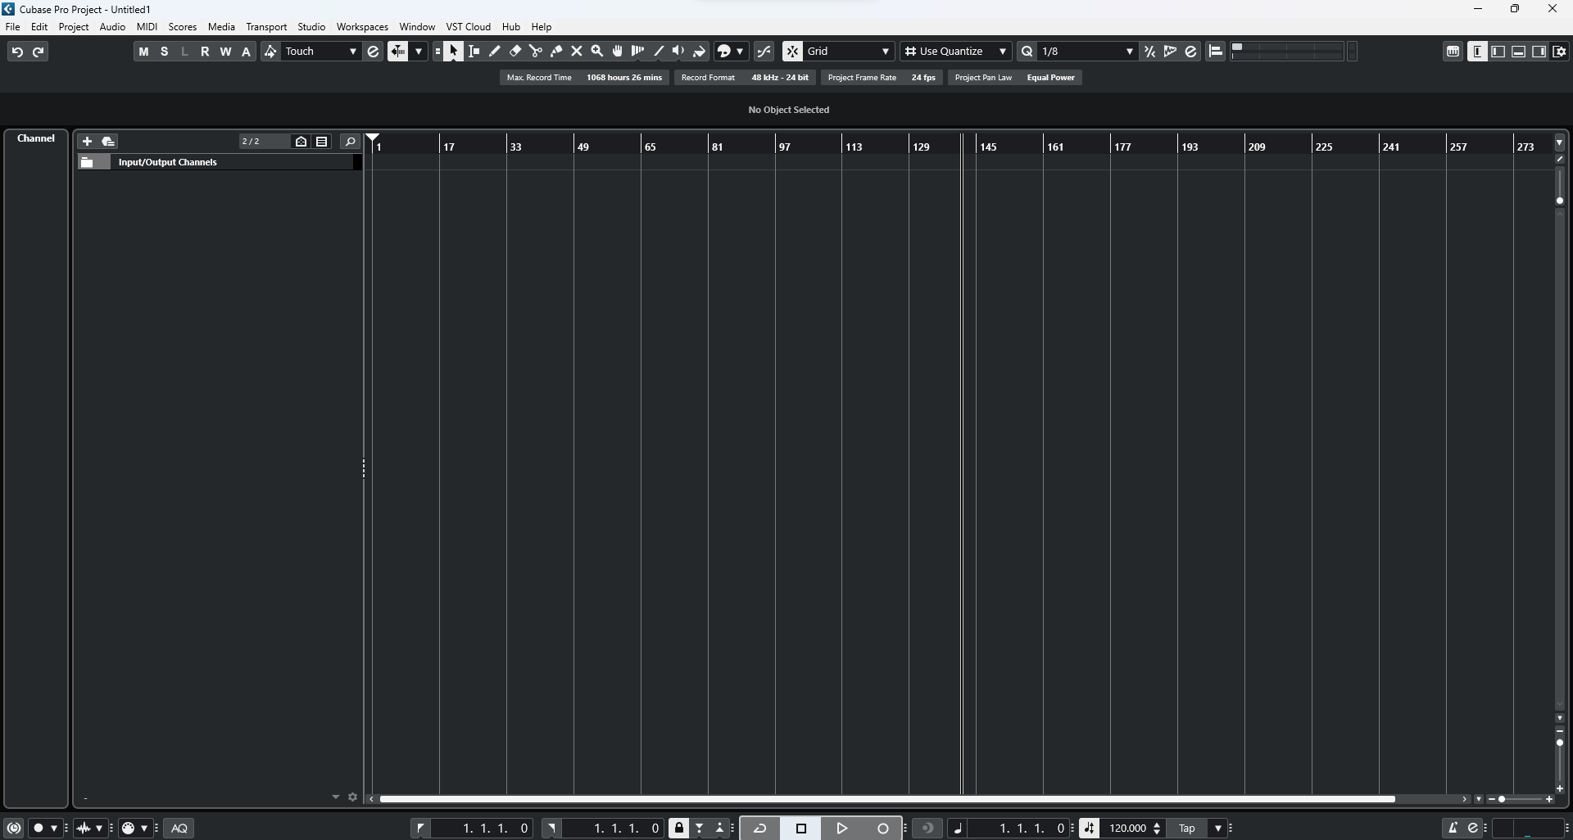Toggle global Solo S button
This screenshot has width=1573, height=840.
pos(165,52)
